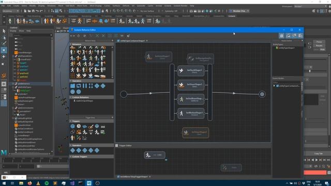Choose the last diamond trigger operator
The width and height of the screenshot is (331, 186).
pyautogui.click(x=97, y=150)
